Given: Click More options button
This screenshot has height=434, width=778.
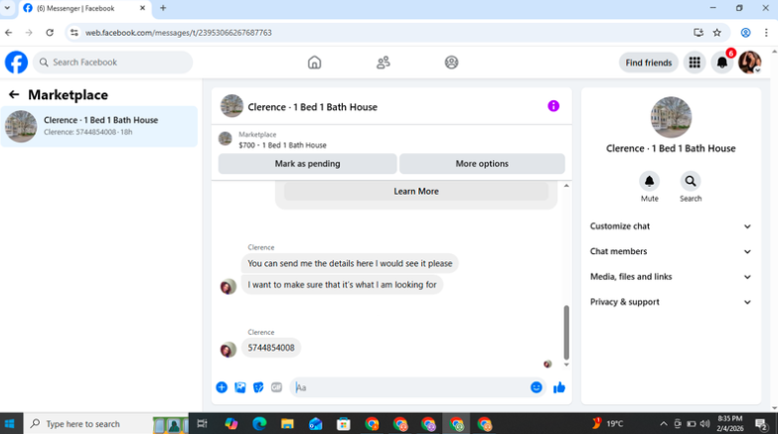Looking at the screenshot, I should pyautogui.click(x=482, y=164).
